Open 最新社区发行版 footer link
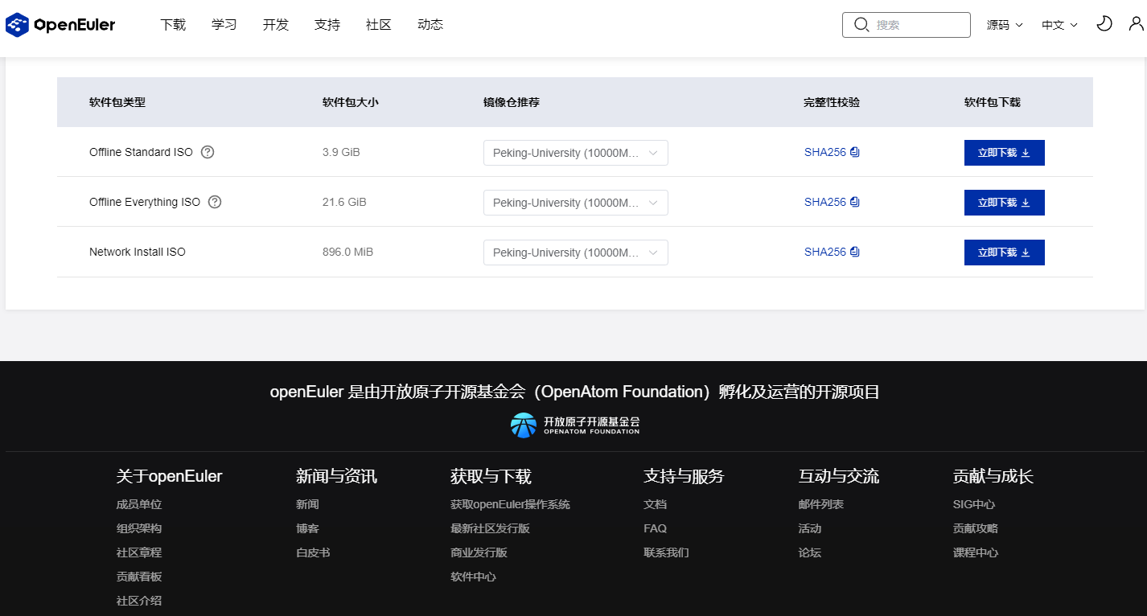 pyautogui.click(x=490, y=528)
